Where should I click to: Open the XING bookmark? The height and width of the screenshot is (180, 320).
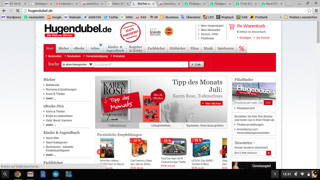tap(127, 17)
